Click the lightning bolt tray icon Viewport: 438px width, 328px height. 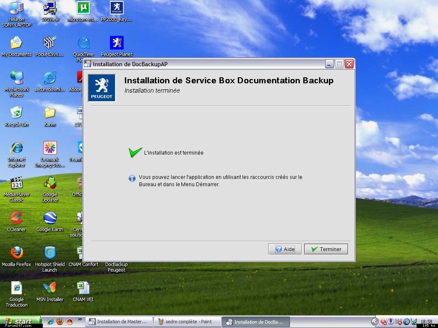[391, 322]
